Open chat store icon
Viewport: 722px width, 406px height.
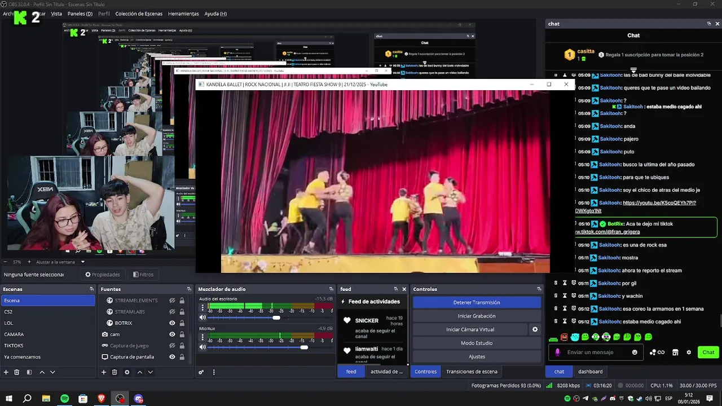pyautogui.click(x=675, y=352)
